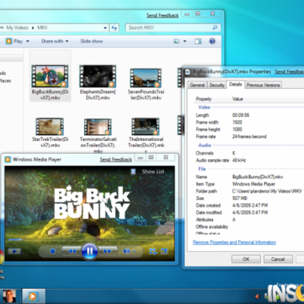This screenshot has height=304, width=304.
Task: Select the Item Type Windows Media Player value
Action: (x=254, y=184)
